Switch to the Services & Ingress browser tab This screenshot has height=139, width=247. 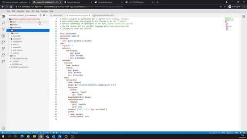[16, 2]
